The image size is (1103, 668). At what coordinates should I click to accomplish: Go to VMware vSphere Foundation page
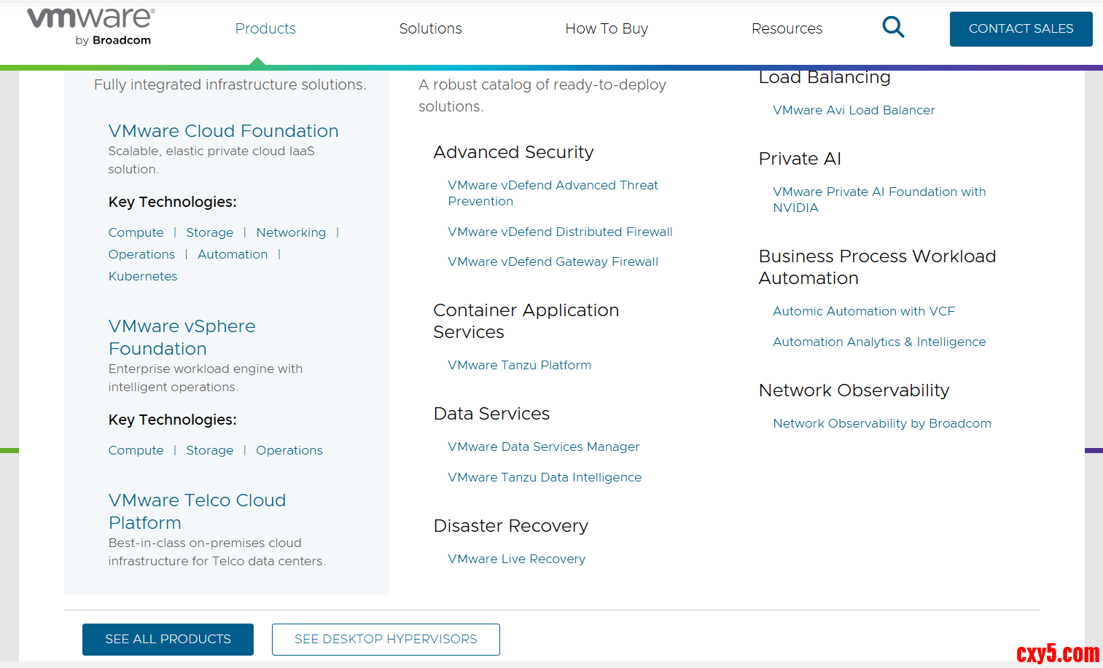[182, 337]
